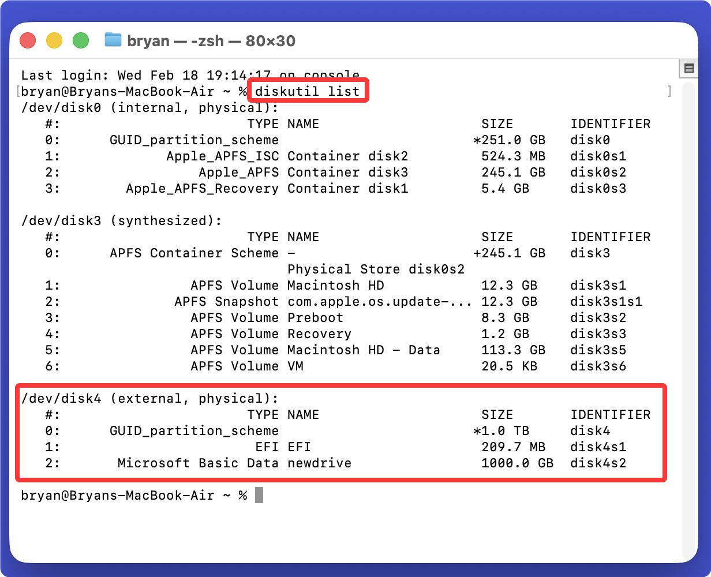Click the 'disk0s3' identifier text
The height and width of the screenshot is (577, 711).
(598, 188)
